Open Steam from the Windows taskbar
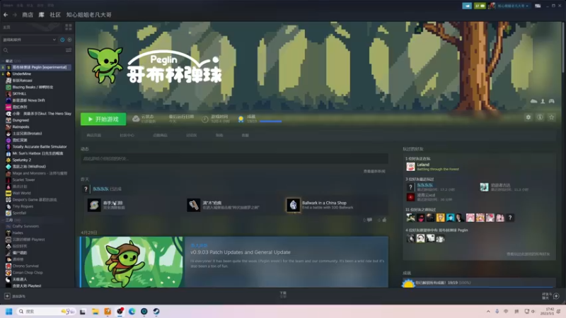Screen dimensions: 566x318 coord(156,312)
